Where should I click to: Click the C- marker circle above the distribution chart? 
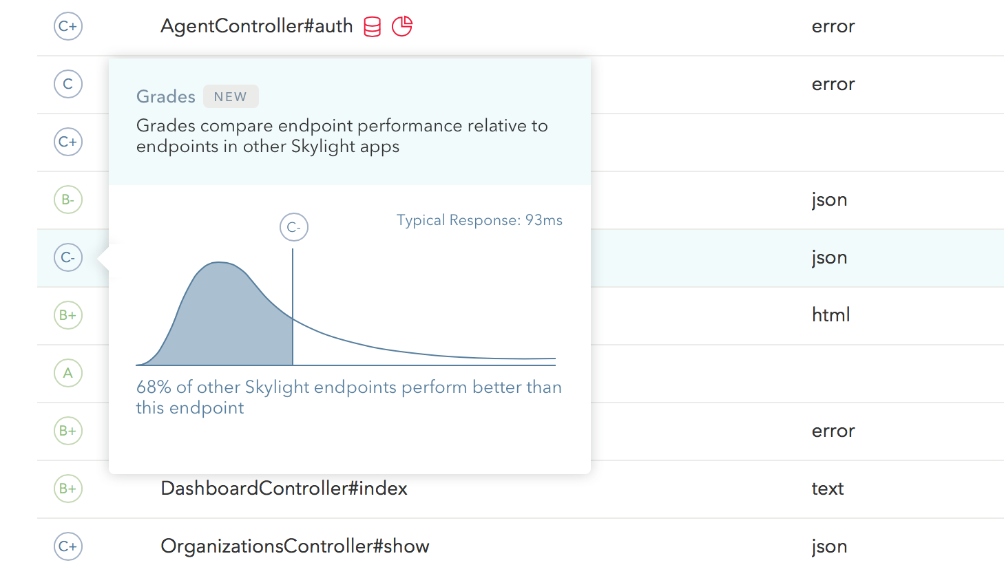point(294,227)
